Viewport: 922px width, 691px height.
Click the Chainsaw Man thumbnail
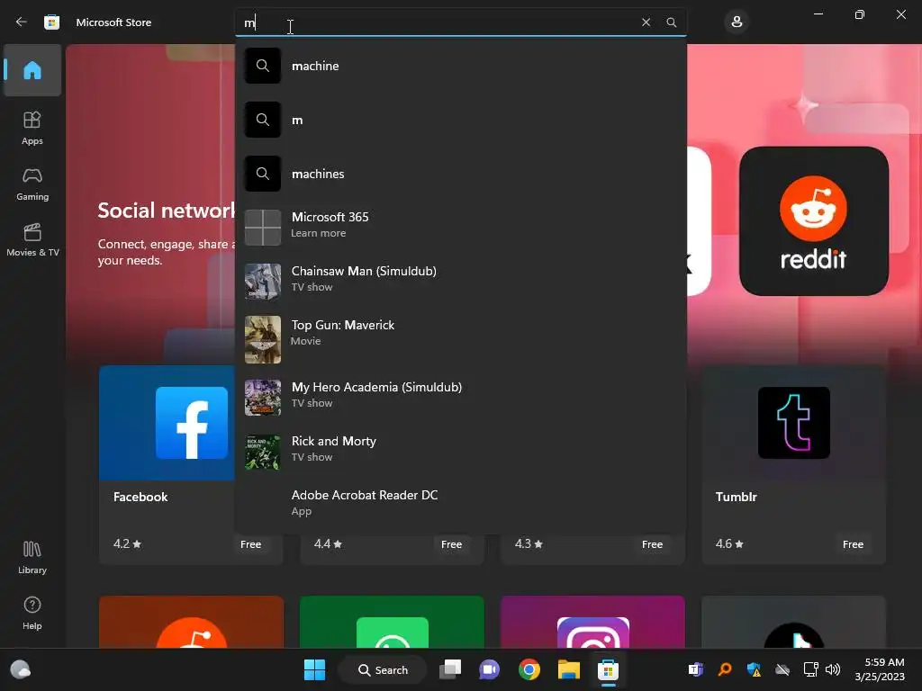click(x=263, y=282)
